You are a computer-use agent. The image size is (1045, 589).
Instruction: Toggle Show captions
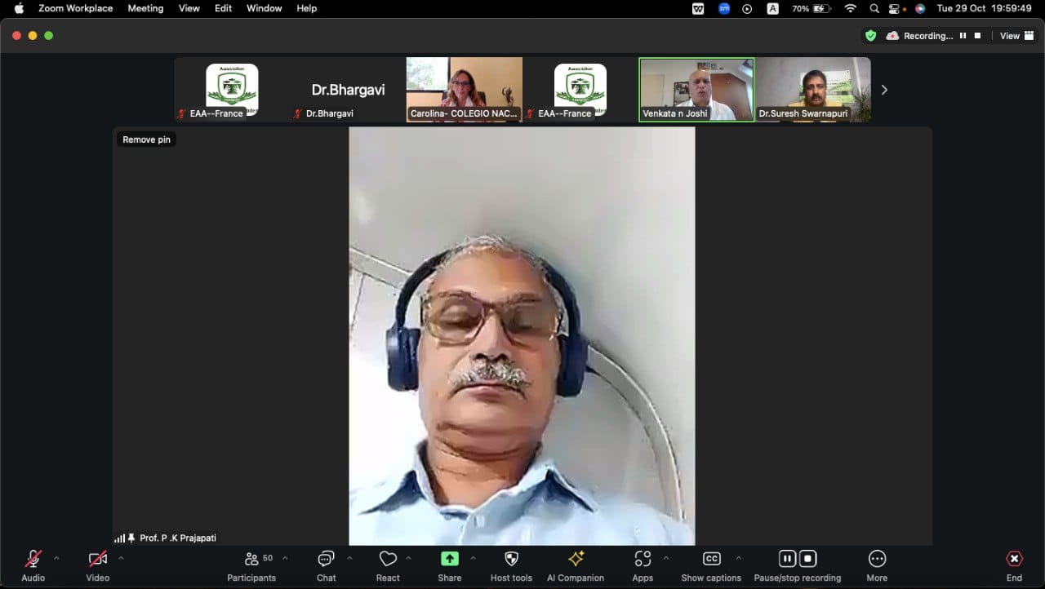point(711,560)
